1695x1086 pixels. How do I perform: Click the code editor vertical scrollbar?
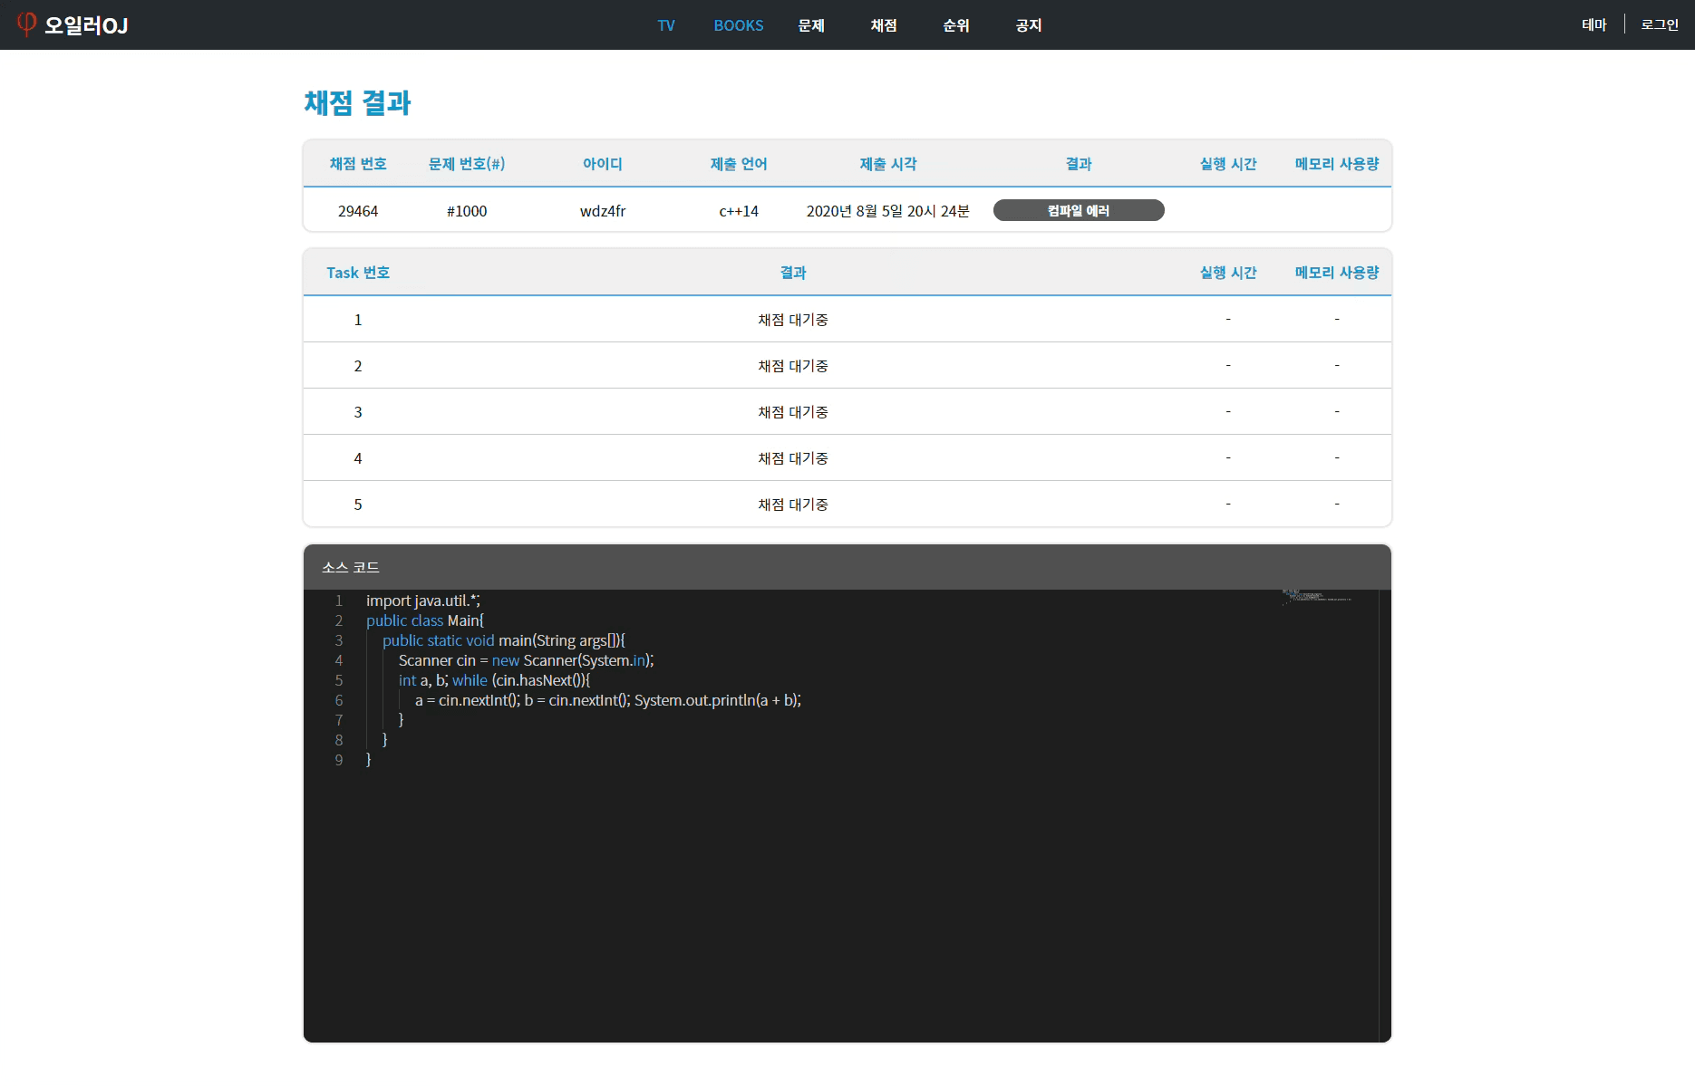point(1385,815)
